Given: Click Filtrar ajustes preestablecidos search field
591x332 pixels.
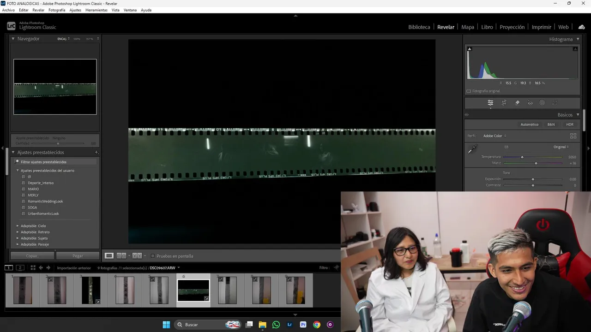Looking at the screenshot, I should pos(55,162).
